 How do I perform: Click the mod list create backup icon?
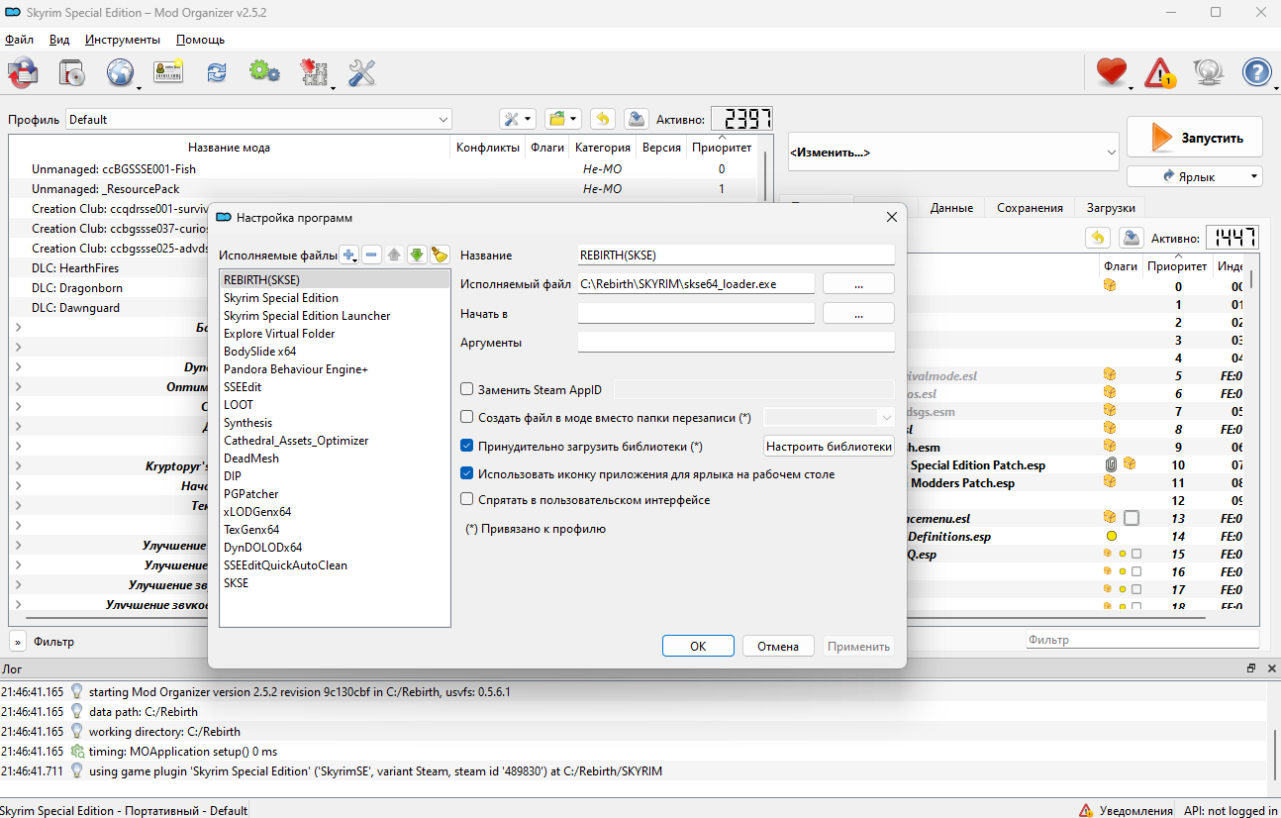[x=637, y=119]
